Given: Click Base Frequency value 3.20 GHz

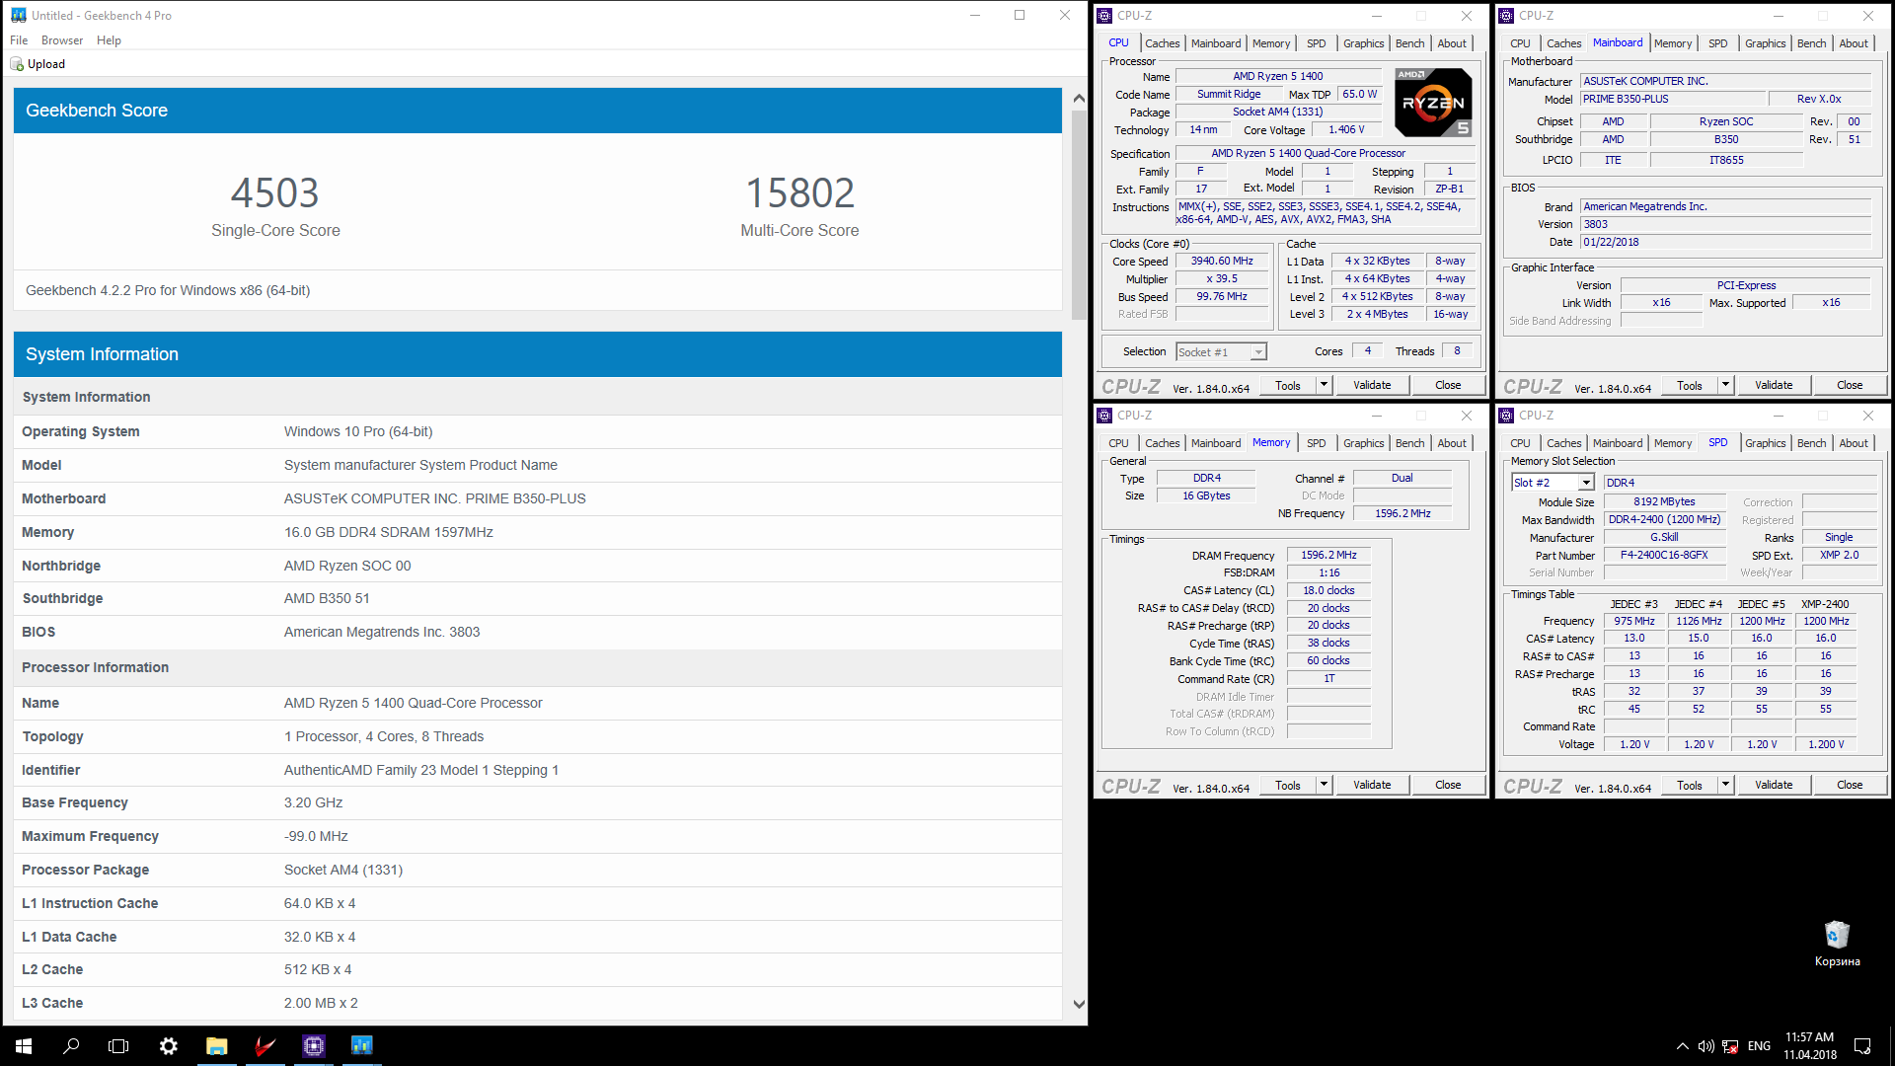Looking at the screenshot, I should click(x=314, y=802).
